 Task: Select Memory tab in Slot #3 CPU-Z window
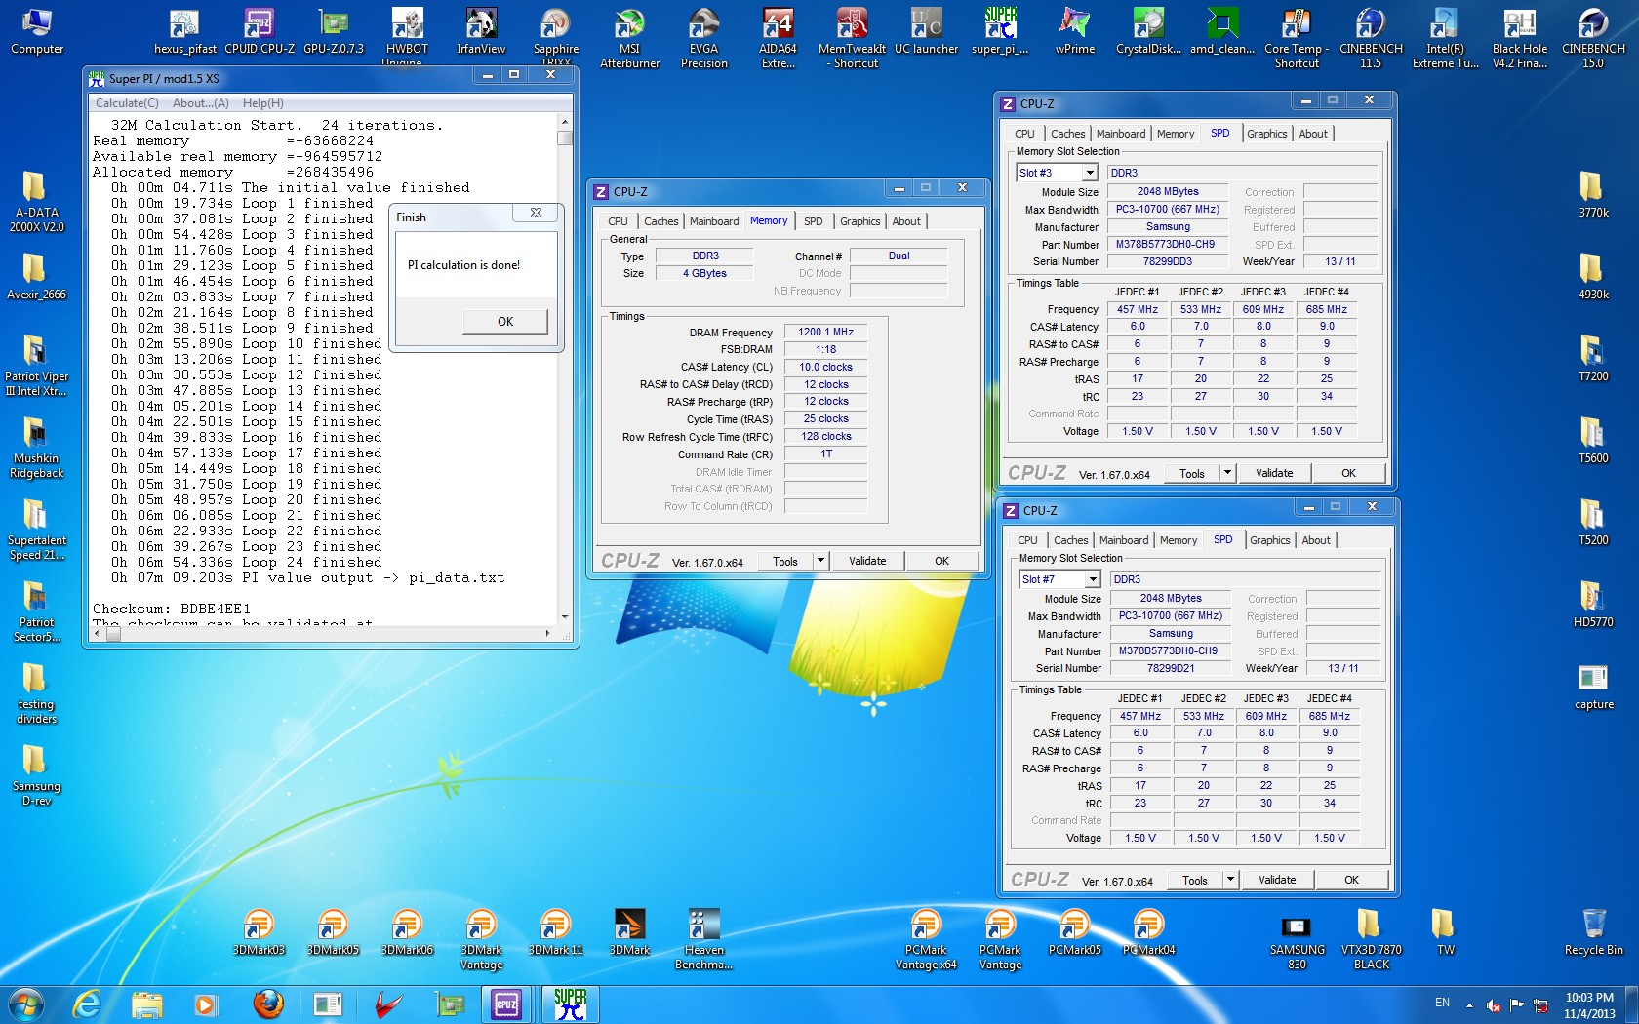(1176, 134)
